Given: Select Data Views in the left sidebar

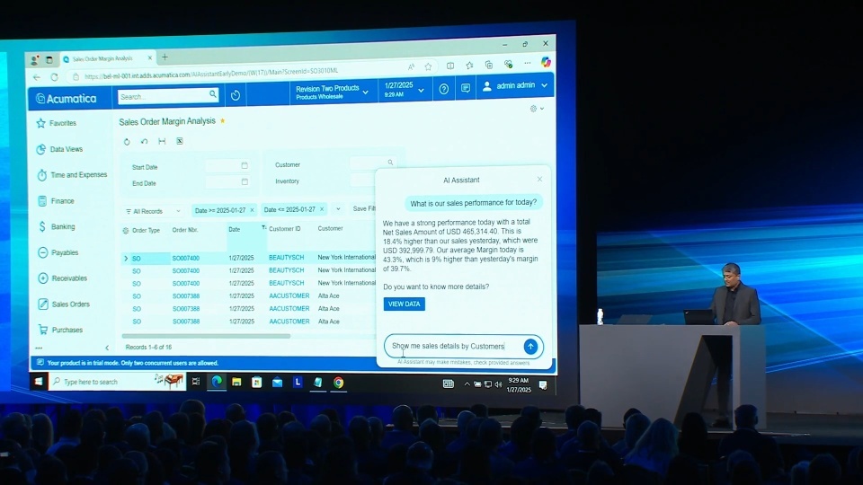Looking at the screenshot, I should [66, 149].
